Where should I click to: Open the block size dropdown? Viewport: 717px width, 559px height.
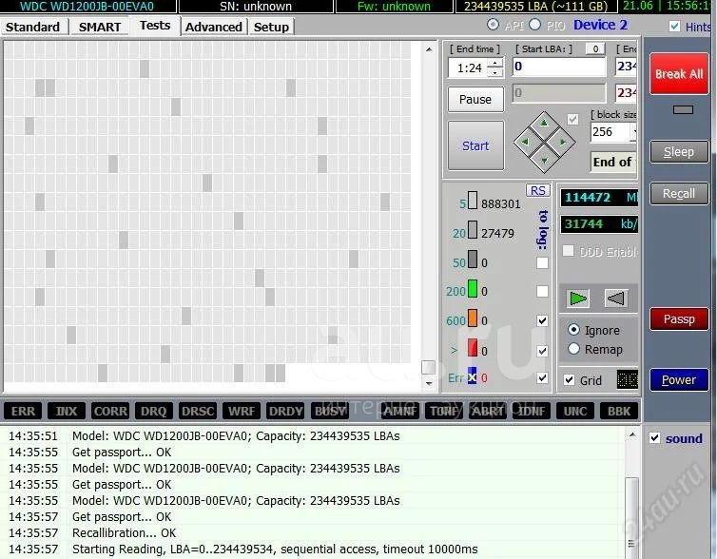613,133
